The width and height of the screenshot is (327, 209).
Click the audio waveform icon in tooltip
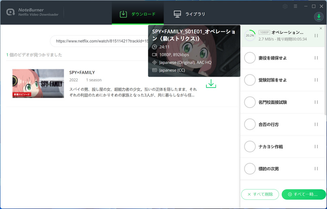(154, 62)
